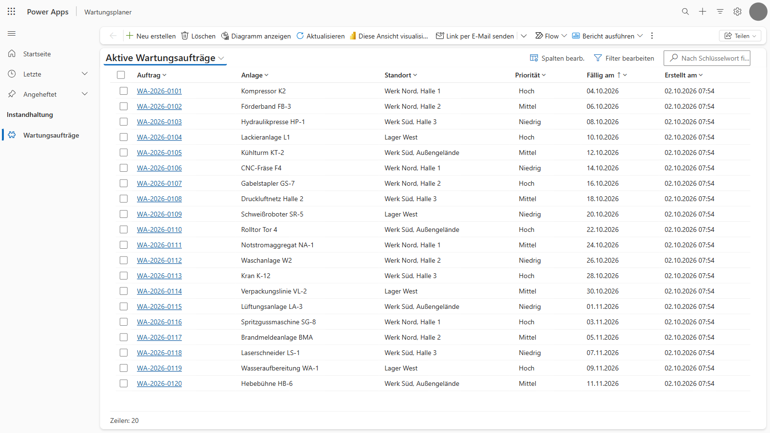Open the Aktive Wartungsaufträge view selector
The width and height of the screenshot is (770, 433).
165,58
